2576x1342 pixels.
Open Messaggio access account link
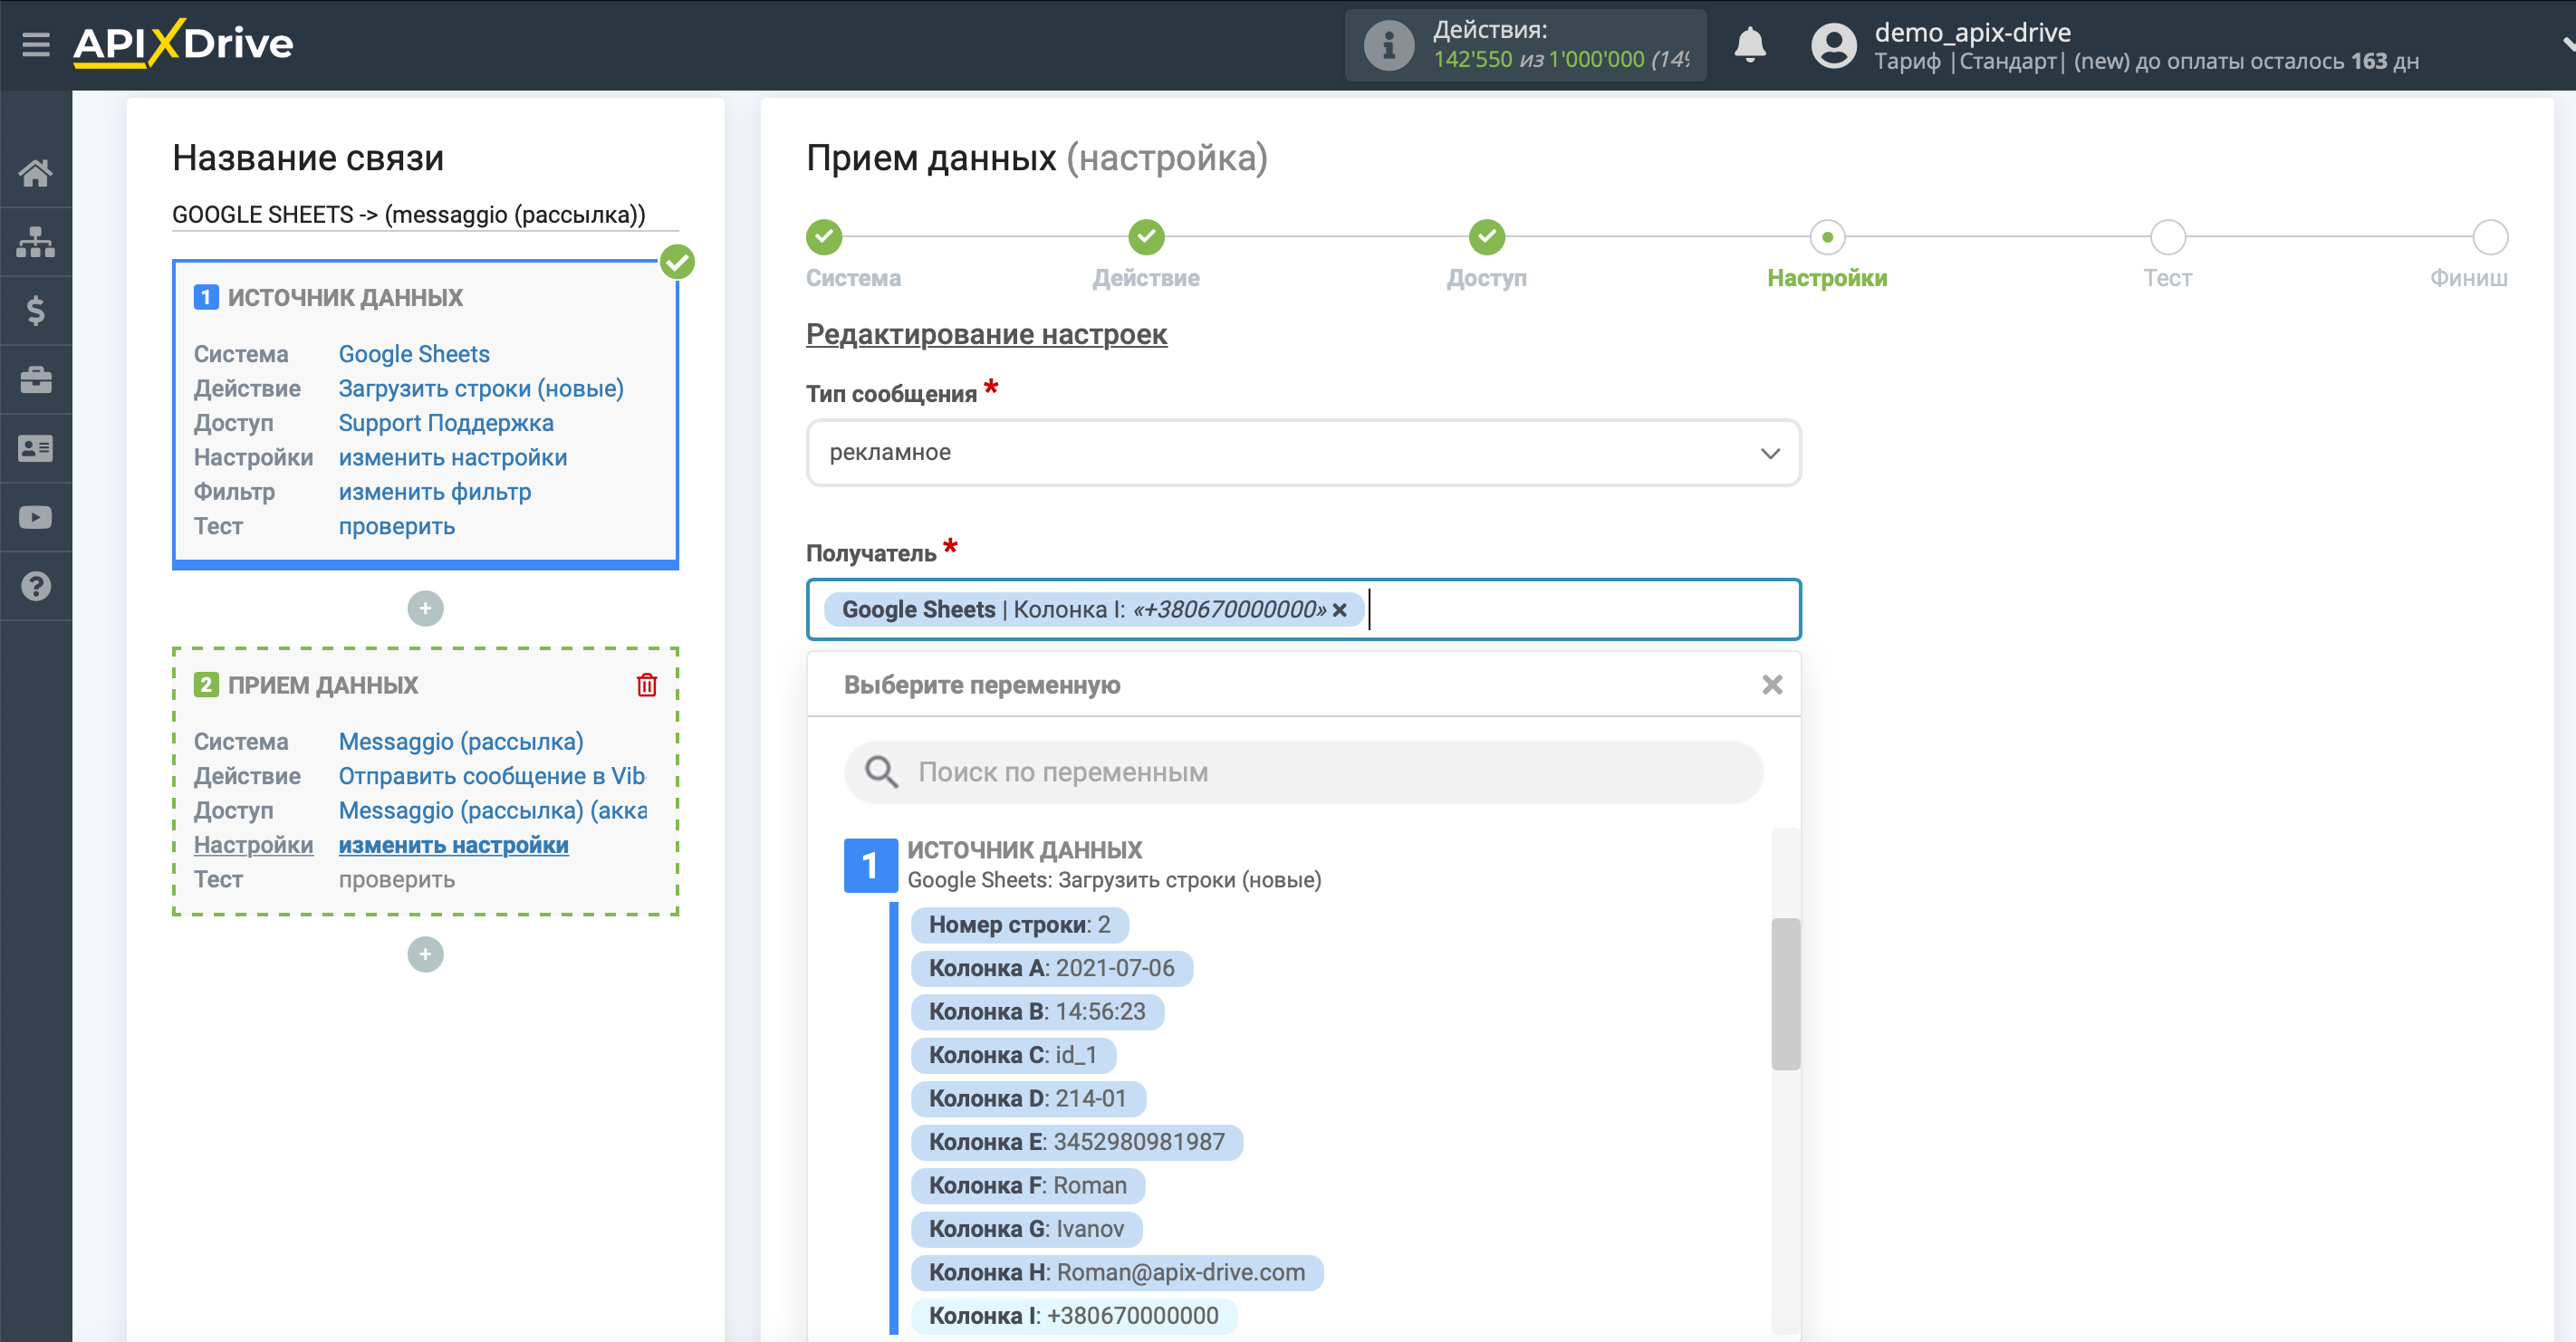pyautogui.click(x=493, y=811)
